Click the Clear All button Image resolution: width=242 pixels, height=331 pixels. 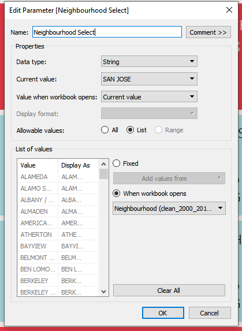[x=169, y=291]
